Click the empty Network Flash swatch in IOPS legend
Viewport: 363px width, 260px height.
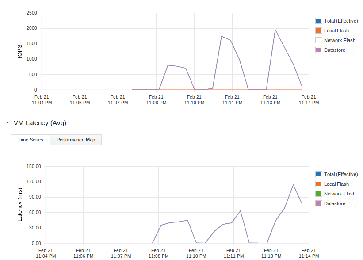(318, 40)
